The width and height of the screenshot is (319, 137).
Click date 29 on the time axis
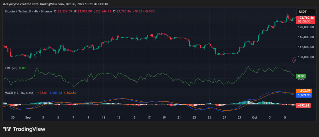pyautogui.click(x=239, y=117)
